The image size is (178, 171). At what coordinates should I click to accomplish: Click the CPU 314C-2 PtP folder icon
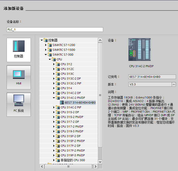(x=58, y=107)
